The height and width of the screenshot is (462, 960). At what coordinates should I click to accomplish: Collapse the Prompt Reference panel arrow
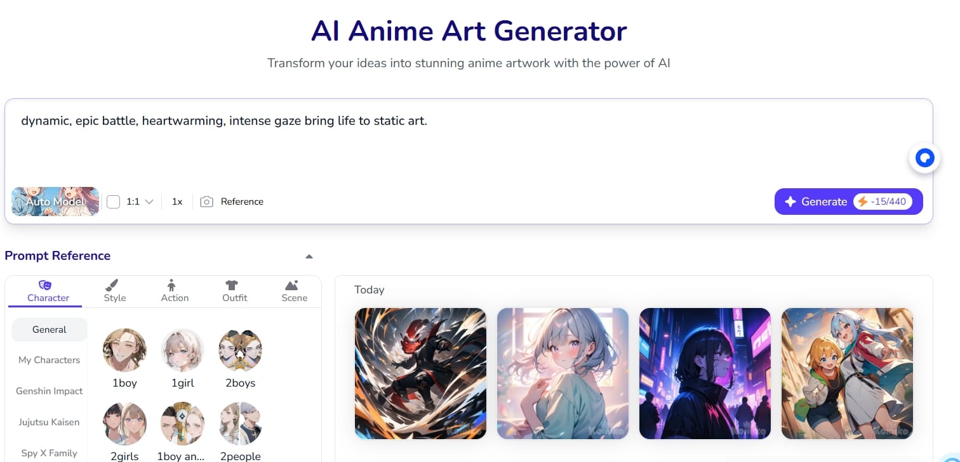[309, 257]
